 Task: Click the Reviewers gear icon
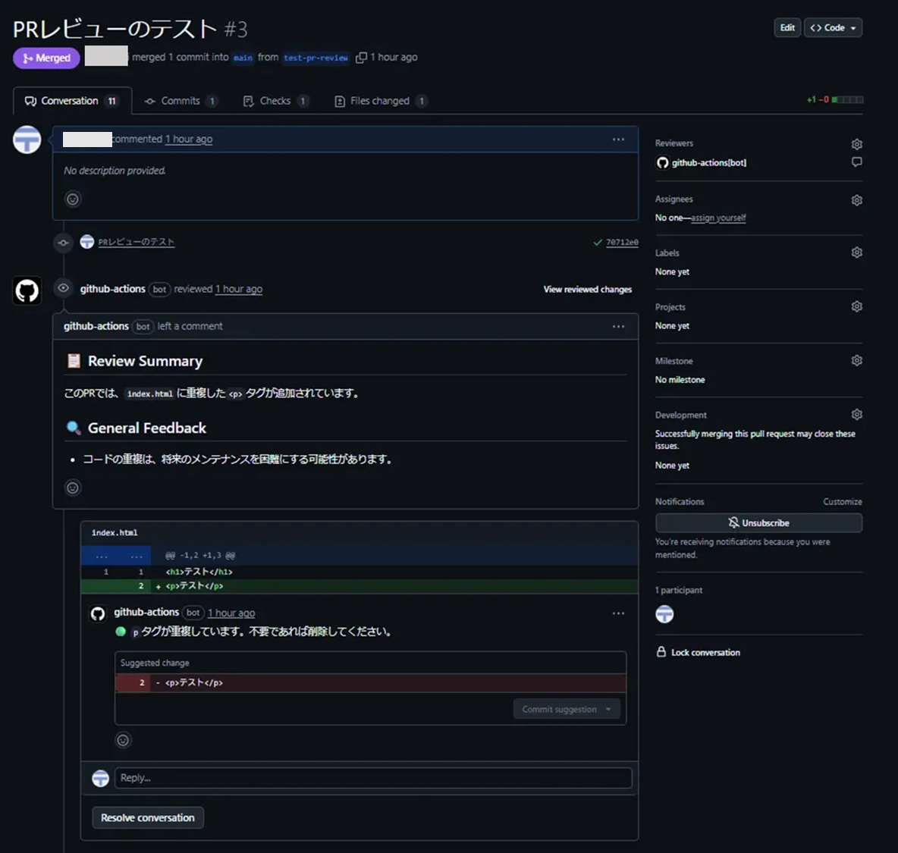click(x=856, y=144)
